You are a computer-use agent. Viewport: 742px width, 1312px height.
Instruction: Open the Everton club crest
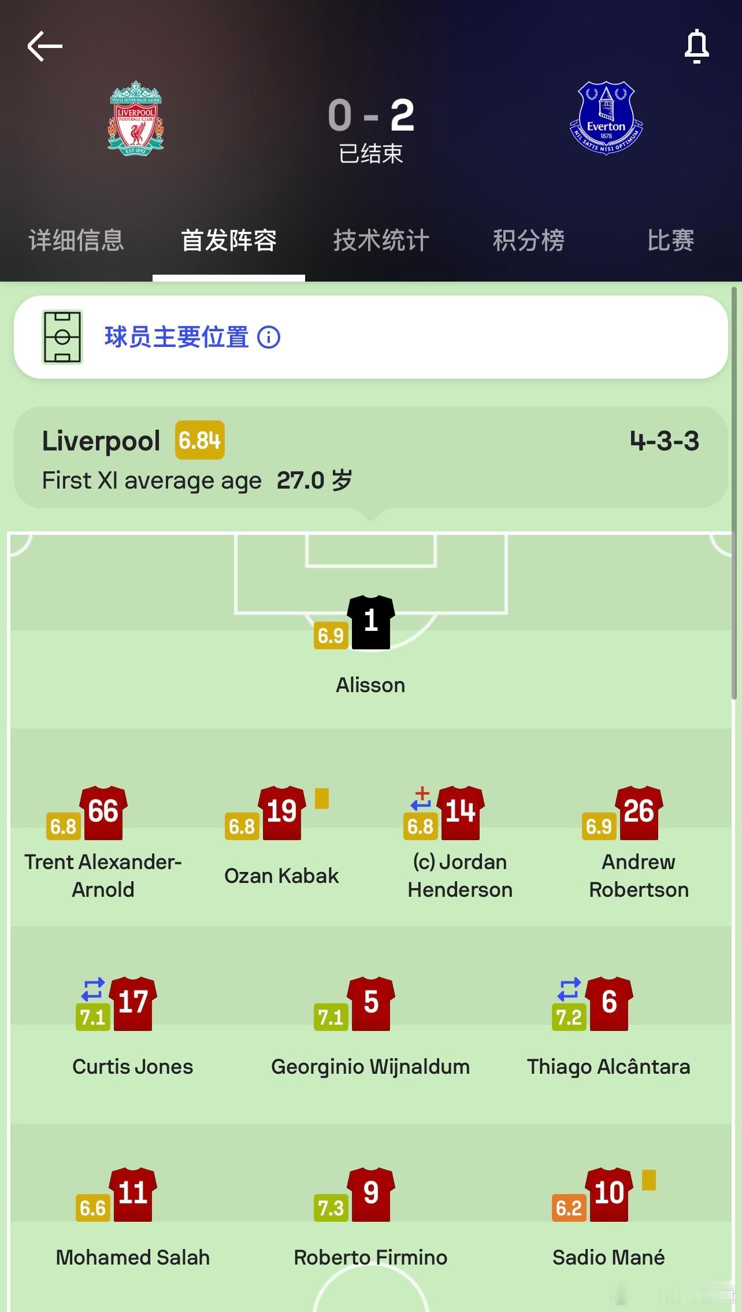click(606, 118)
